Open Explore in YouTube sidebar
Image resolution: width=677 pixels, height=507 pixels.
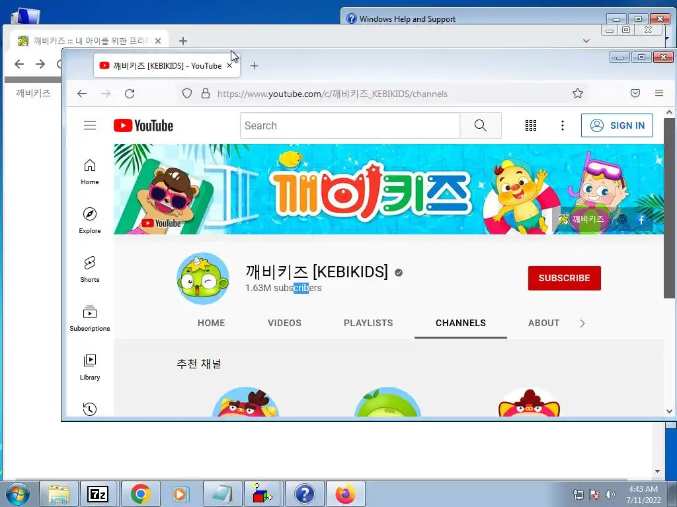(x=90, y=220)
